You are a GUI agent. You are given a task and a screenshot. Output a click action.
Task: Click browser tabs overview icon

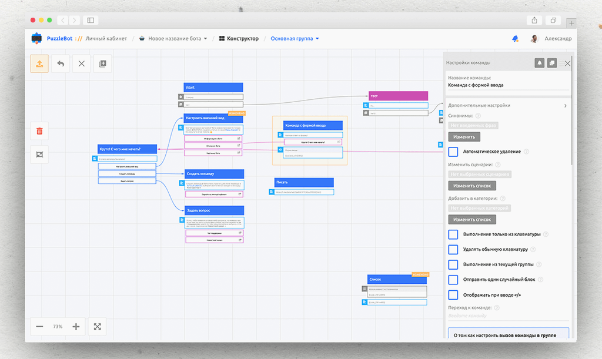[553, 21]
